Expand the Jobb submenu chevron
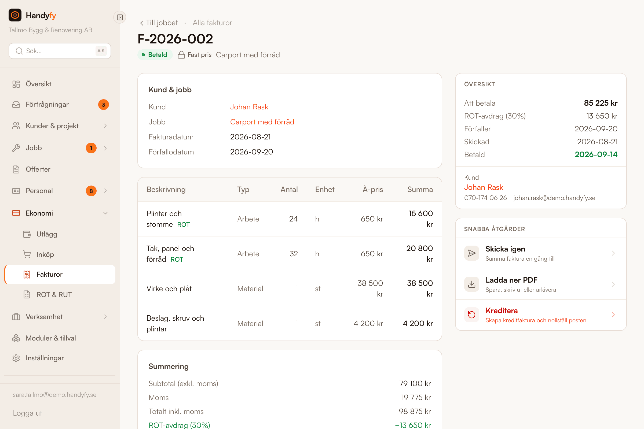644x429 pixels. pos(105,148)
